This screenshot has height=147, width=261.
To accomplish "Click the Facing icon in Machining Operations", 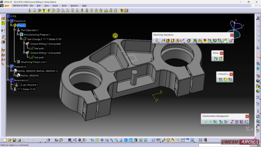I will 173,40.
